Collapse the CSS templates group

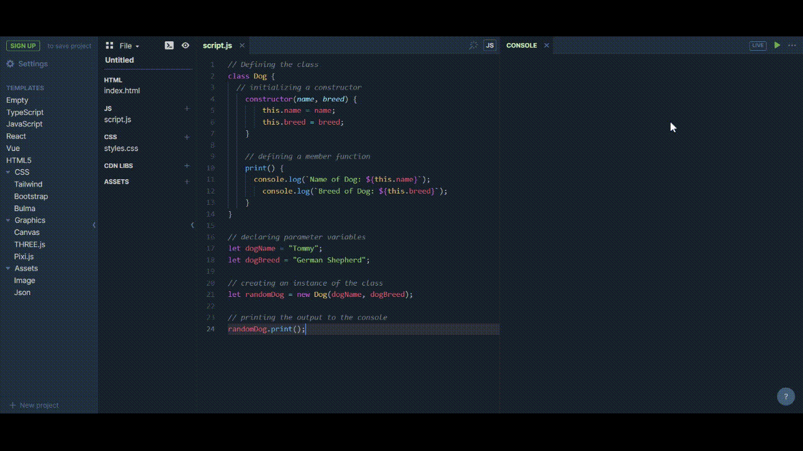[x=8, y=172]
